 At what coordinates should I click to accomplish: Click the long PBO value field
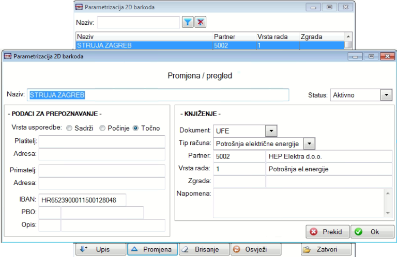coord(102,213)
